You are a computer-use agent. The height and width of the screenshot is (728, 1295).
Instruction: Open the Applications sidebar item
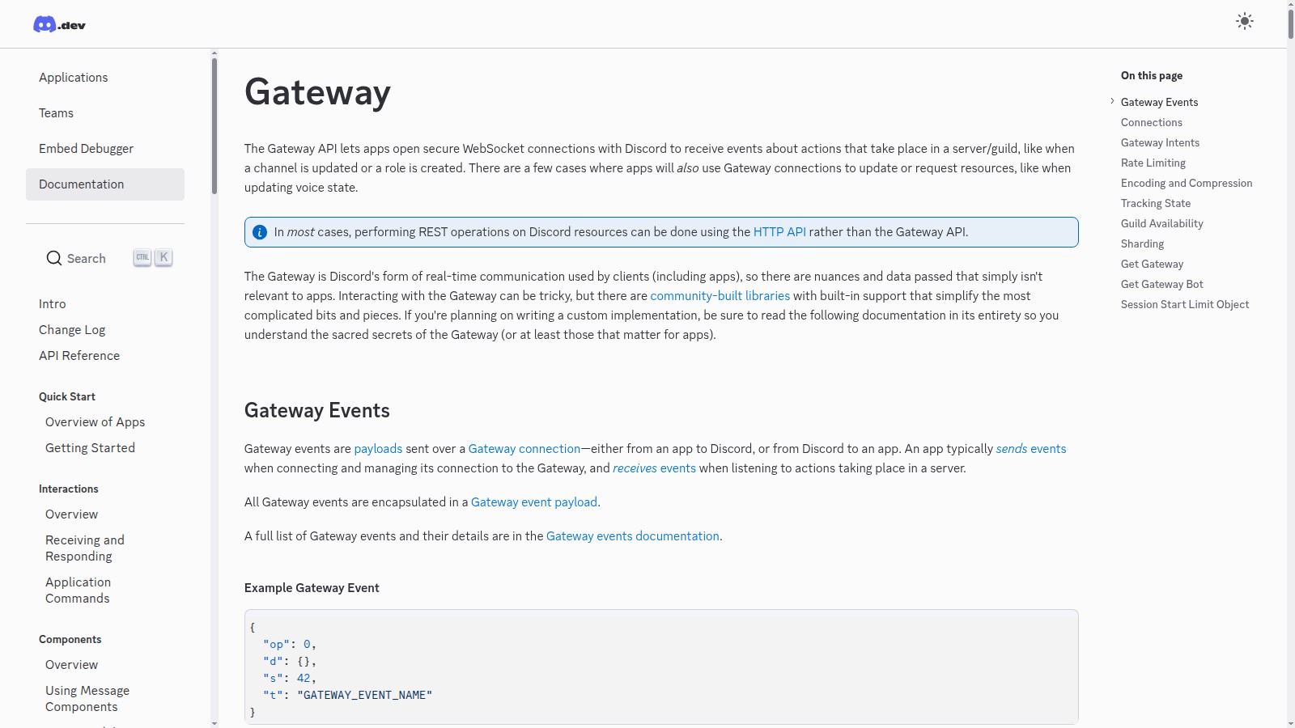click(x=74, y=78)
